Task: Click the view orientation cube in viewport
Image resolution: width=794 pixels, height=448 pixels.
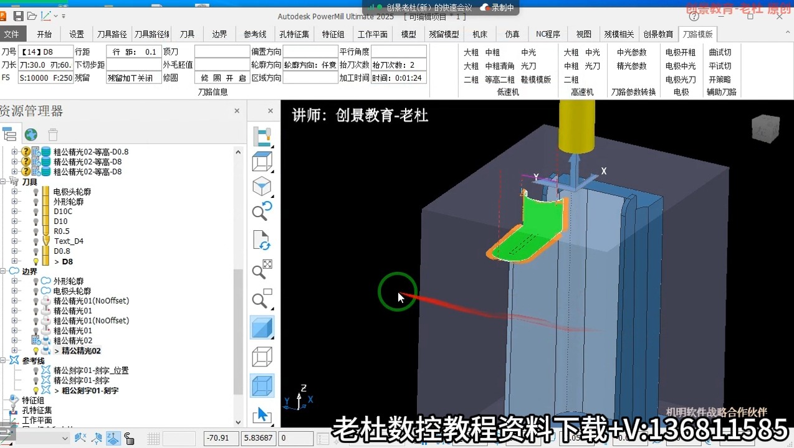Action: [x=765, y=128]
